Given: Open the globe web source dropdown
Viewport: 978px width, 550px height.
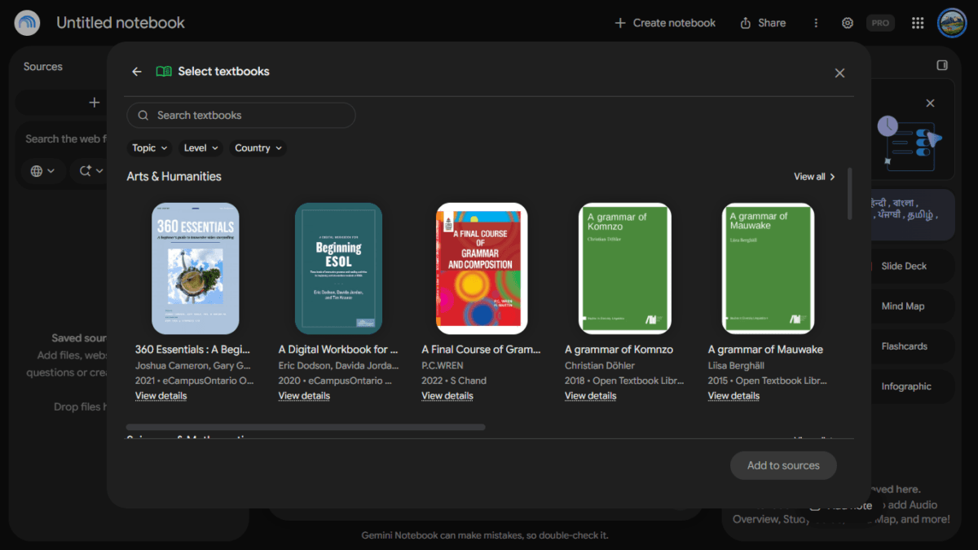Looking at the screenshot, I should [x=42, y=170].
